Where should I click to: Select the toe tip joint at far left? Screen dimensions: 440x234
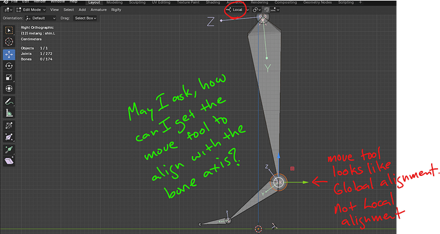200,224
